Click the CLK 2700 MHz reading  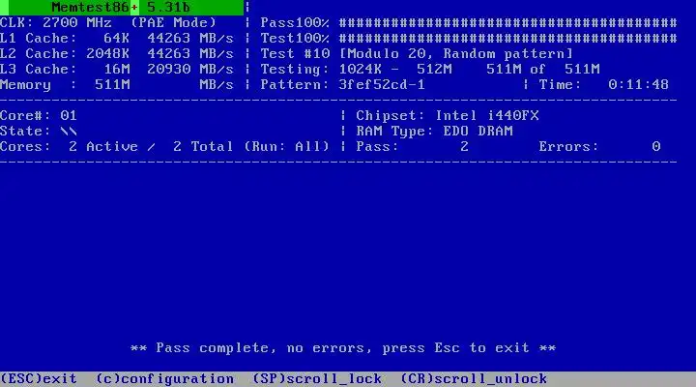pos(56,22)
